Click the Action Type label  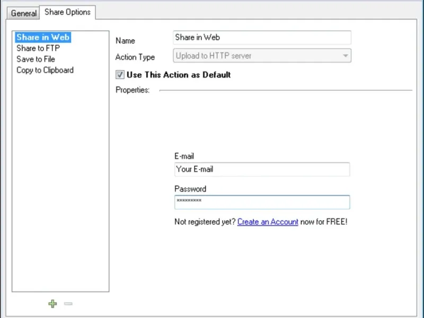tap(135, 57)
